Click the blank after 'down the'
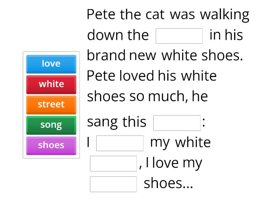 tap(179, 35)
